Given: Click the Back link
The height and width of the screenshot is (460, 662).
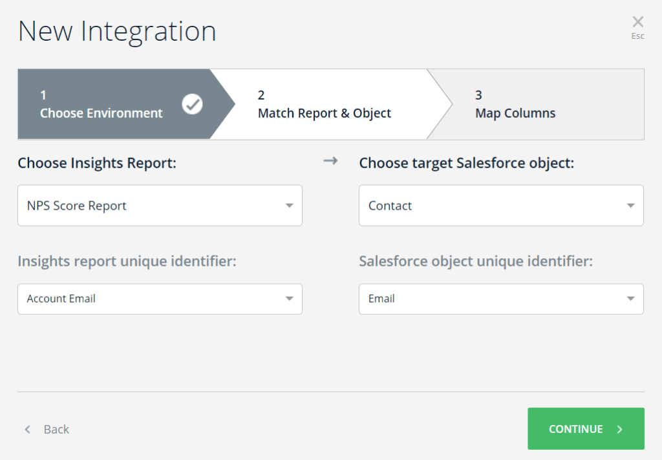Looking at the screenshot, I should pos(56,429).
